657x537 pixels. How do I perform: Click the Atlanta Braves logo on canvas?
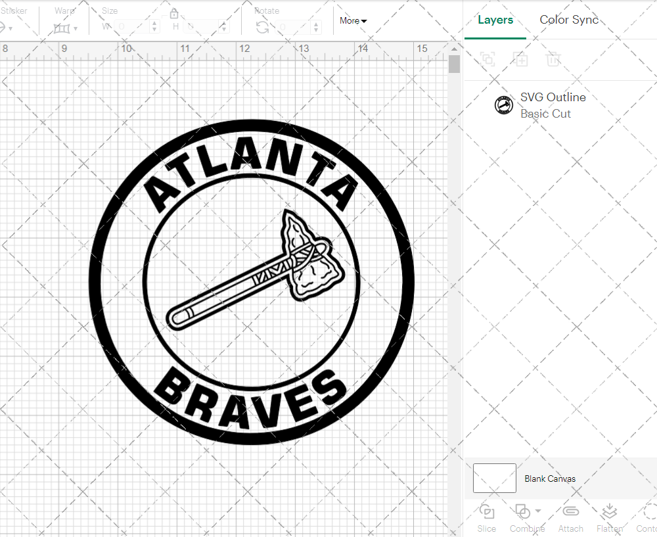tap(252, 283)
